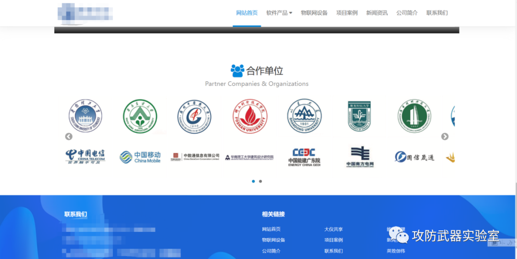
Task: Click the China Mobile logo
Action: coord(140,157)
